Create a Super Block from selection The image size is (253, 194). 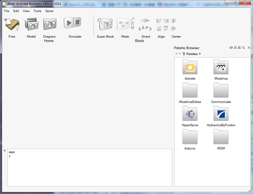[x=105, y=24]
